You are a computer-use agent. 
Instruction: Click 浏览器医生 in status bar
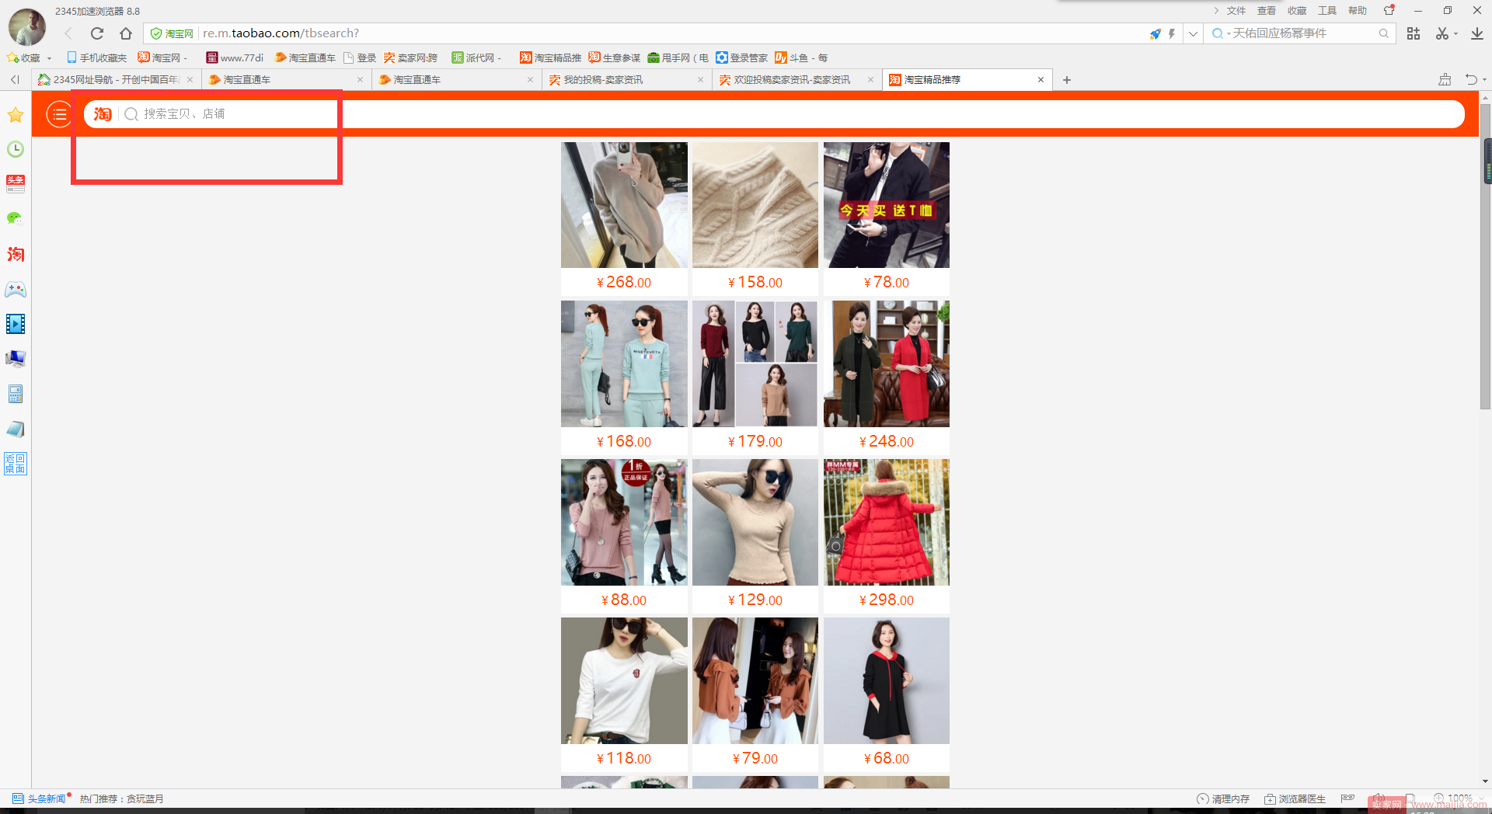point(1295,798)
